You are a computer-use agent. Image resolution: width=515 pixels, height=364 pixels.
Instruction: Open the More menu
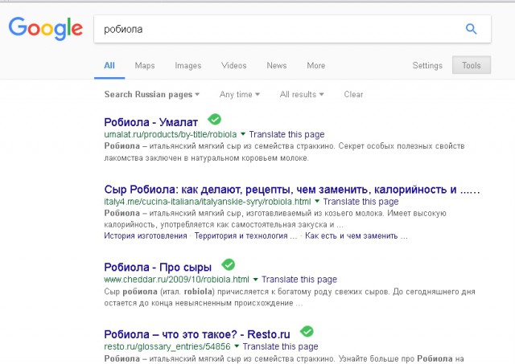pyautogui.click(x=316, y=65)
